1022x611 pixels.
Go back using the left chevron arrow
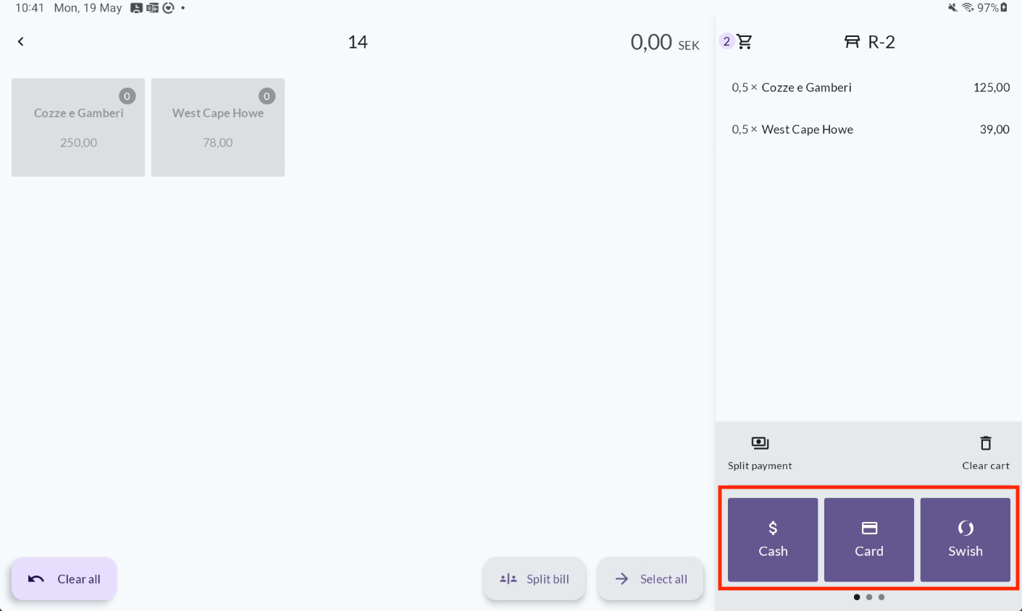pyautogui.click(x=21, y=41)
